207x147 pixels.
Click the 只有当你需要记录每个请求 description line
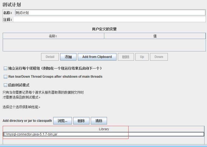click(43, 92)
